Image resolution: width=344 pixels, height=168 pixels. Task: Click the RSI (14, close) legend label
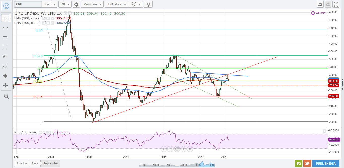[x=26, y=132]
